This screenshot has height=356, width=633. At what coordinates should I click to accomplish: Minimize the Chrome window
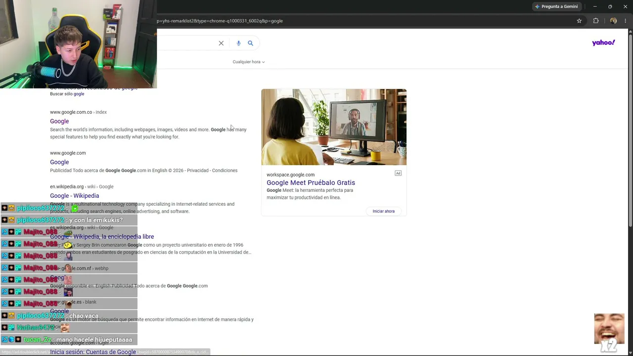595,6
